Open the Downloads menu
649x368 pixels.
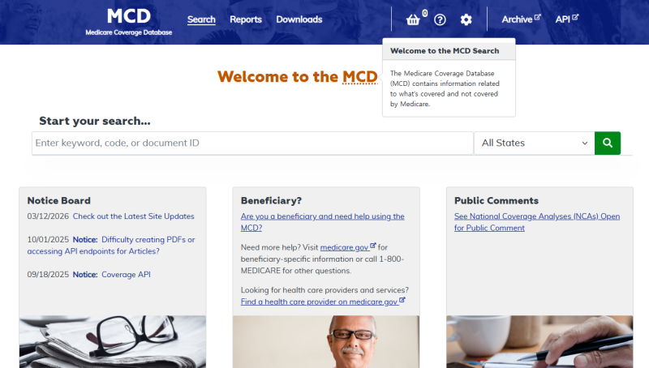(299, 19)
